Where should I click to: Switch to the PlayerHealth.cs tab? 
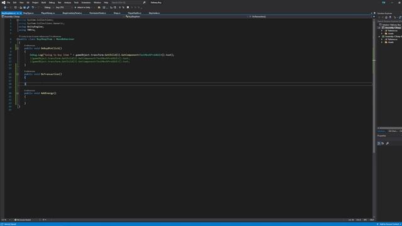tap(134, 13)
